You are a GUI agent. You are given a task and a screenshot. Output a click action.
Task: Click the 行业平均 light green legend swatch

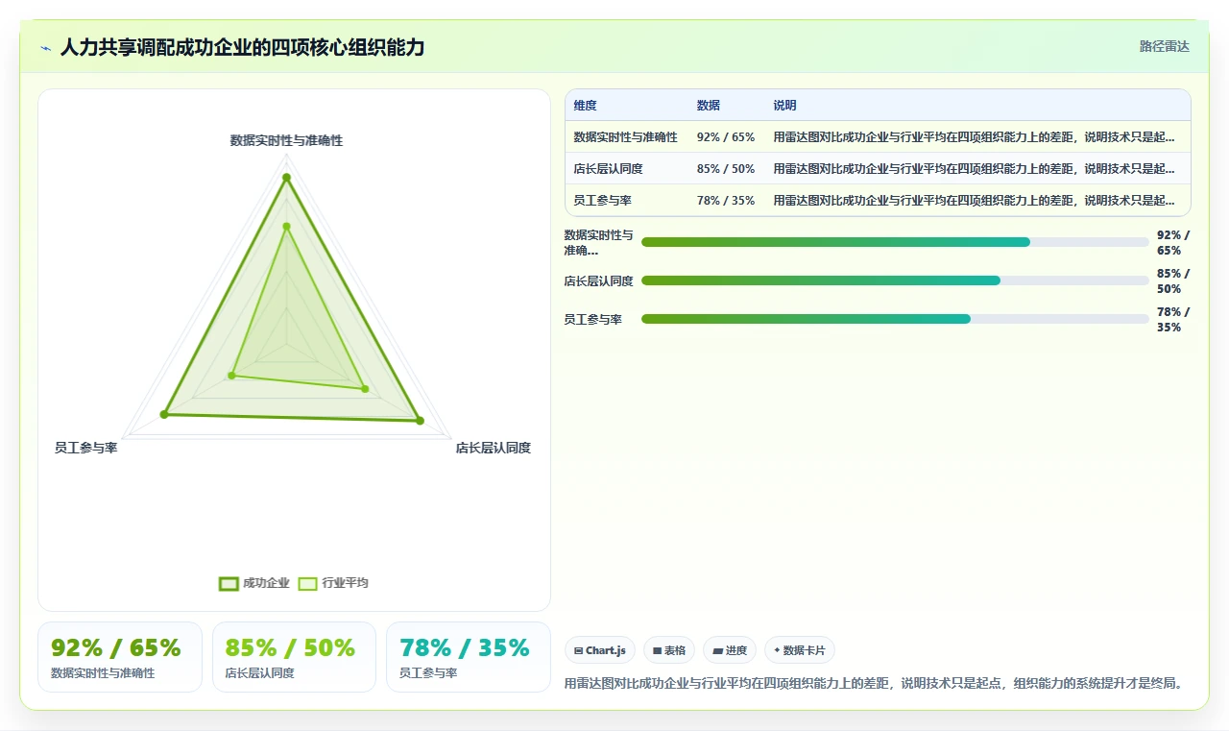(x=307, y=583)
